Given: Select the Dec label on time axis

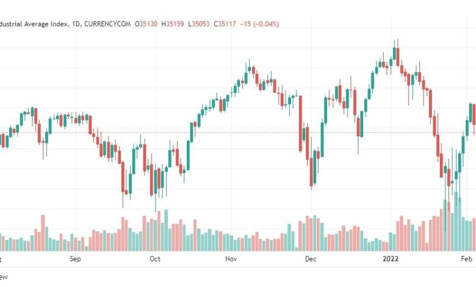Looking at the screenshot, I should pyautogui.click(x=311, y=259).
